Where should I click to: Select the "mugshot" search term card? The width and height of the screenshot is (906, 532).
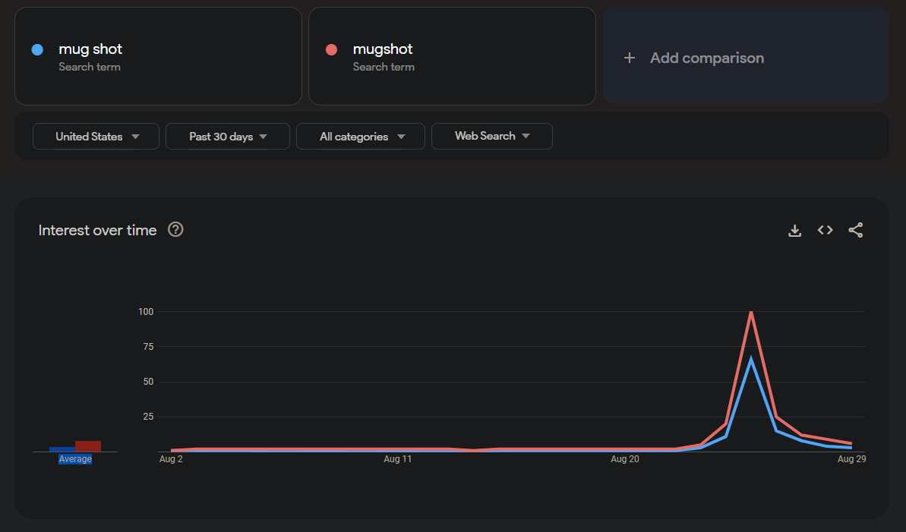(452, 56)
